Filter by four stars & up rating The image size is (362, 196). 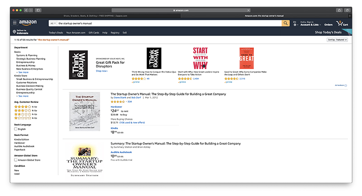click(x=26, y=107)
